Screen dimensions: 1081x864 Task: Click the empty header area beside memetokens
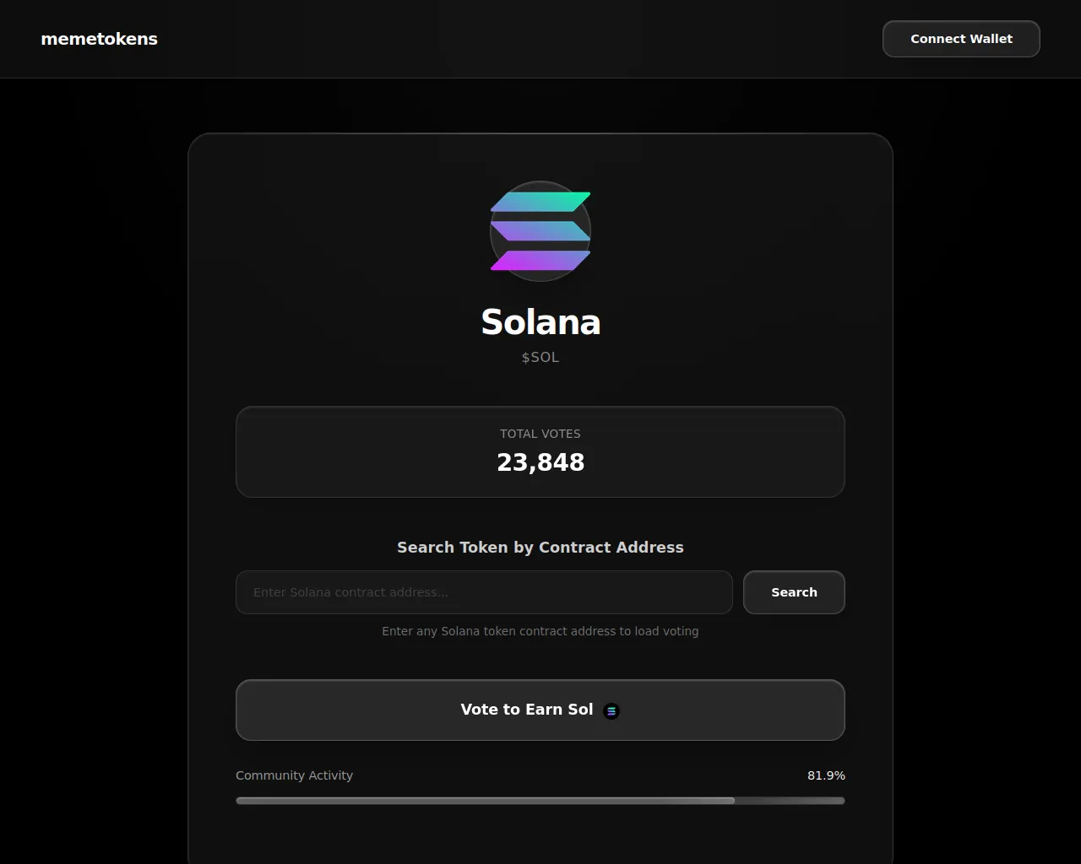(x=507, y=39)
